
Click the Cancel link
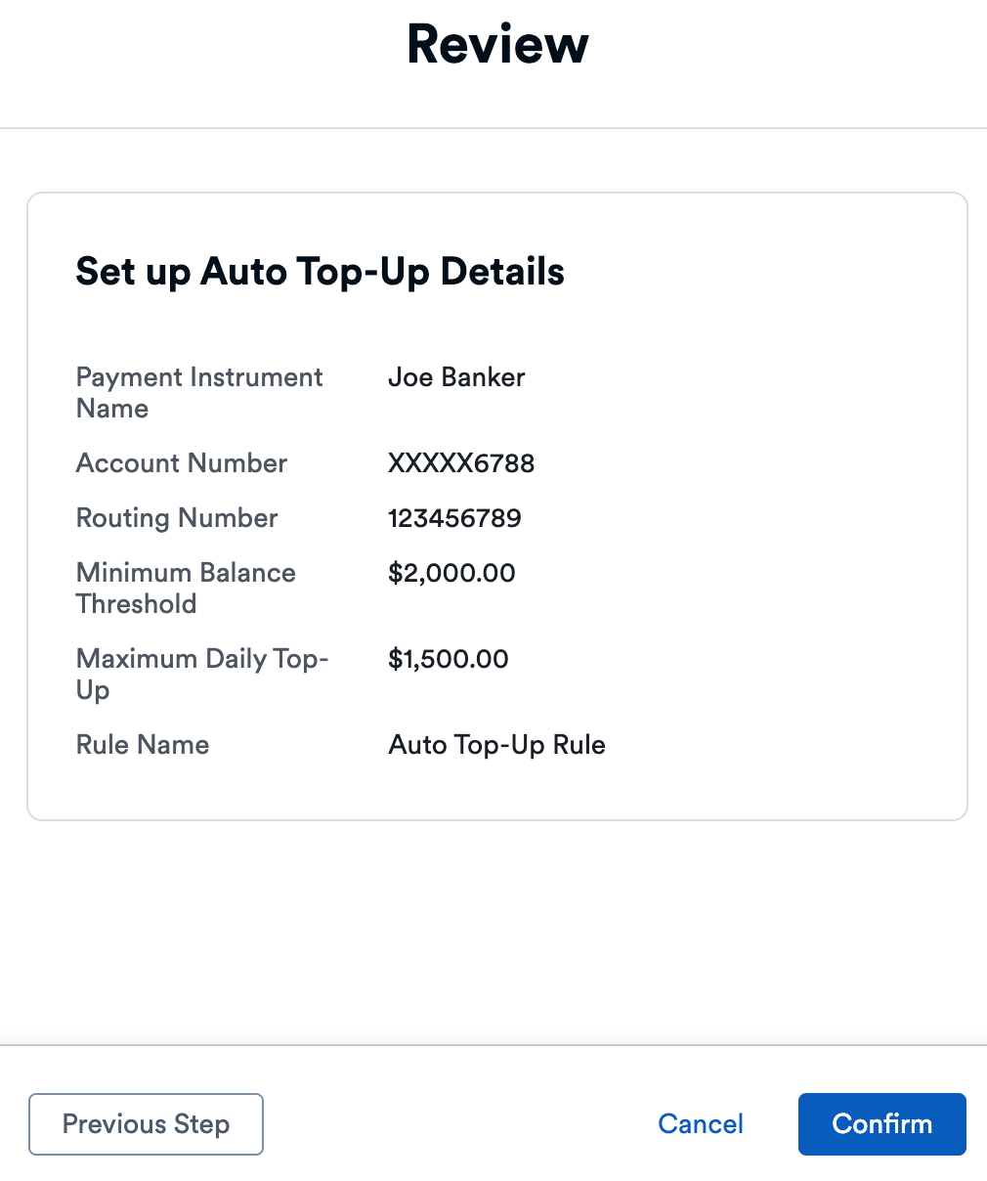(700, 1124)
